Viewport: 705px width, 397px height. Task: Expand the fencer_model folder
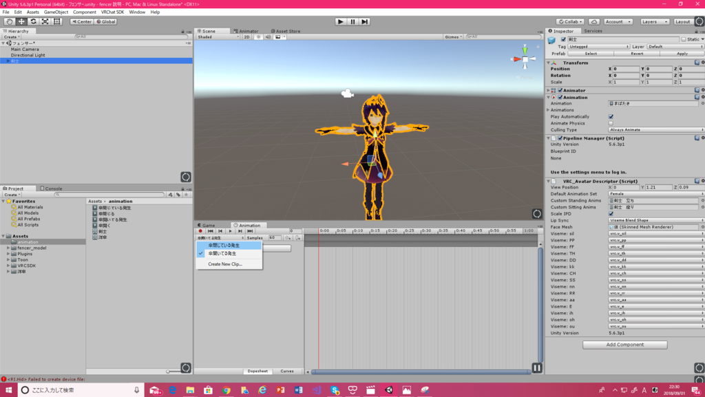[8, 248]
